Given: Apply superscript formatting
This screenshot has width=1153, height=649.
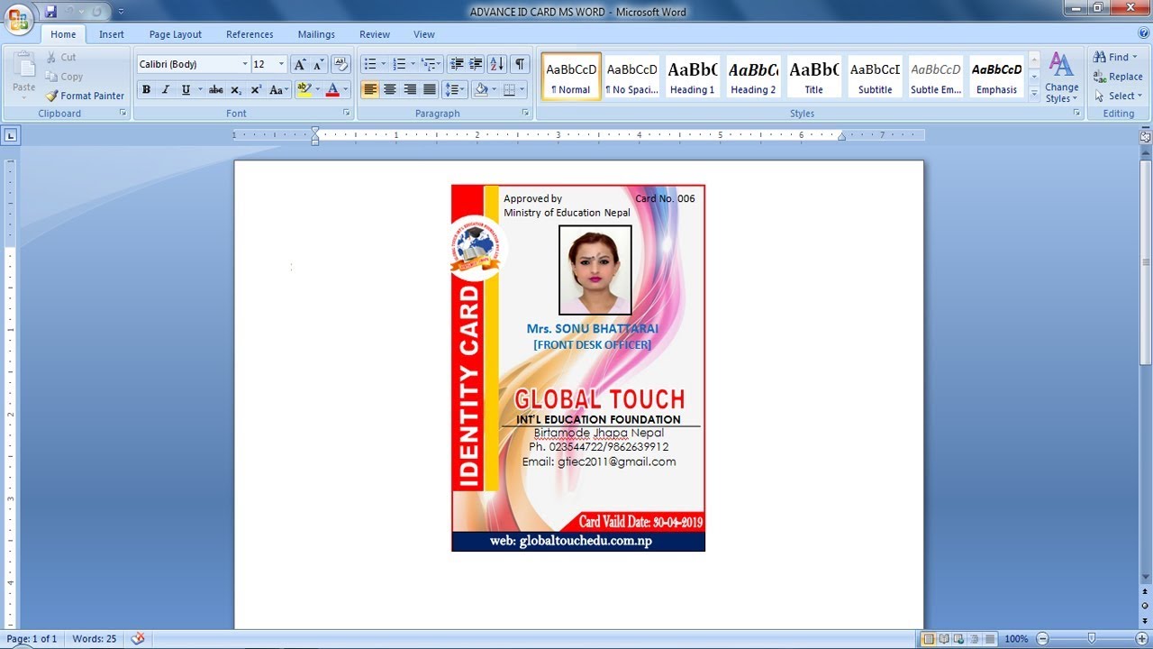Looking at the screenshot, I should [x=256, y=89].
